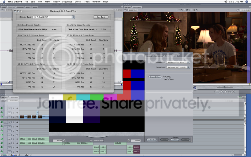Viewport: 251px width, 157px height.
Task: Select purple clip 048C_1 on track A7
Action: coord(136,147)
